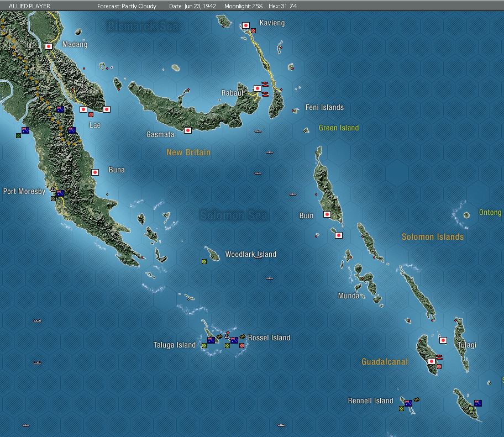Click the Solomon Sea label
The width and height of the screenshot is (504, 437).
[233, 215]
